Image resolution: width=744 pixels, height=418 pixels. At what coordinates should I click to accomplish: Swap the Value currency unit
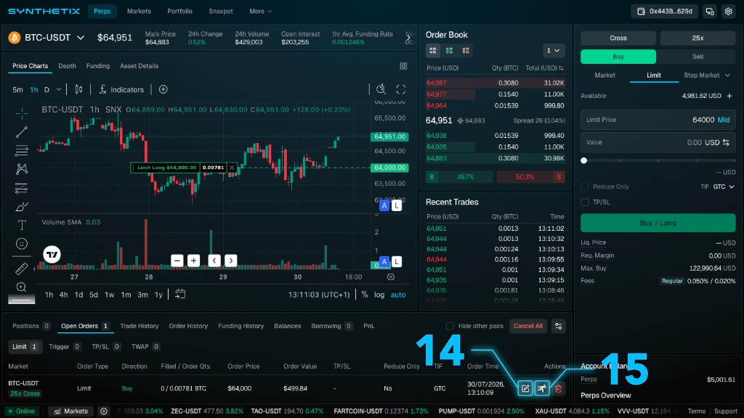point(726,142)
